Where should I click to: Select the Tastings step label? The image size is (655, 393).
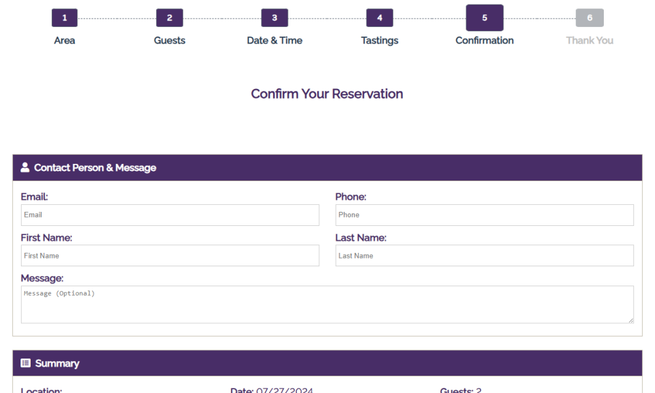click(379, 40)
